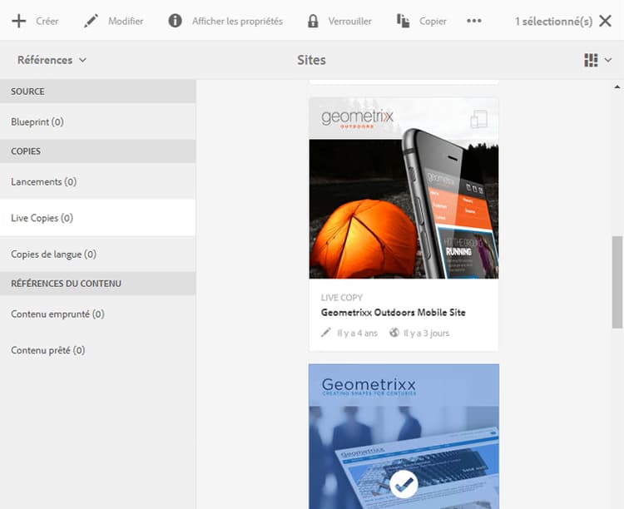Clear selection with the X icon
This screenshot has height=509, width=624.
pos(606,21)
